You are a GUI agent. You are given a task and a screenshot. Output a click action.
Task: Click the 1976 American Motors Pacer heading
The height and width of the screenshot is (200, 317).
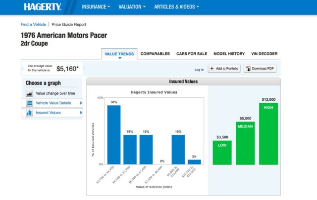[64, 35]
